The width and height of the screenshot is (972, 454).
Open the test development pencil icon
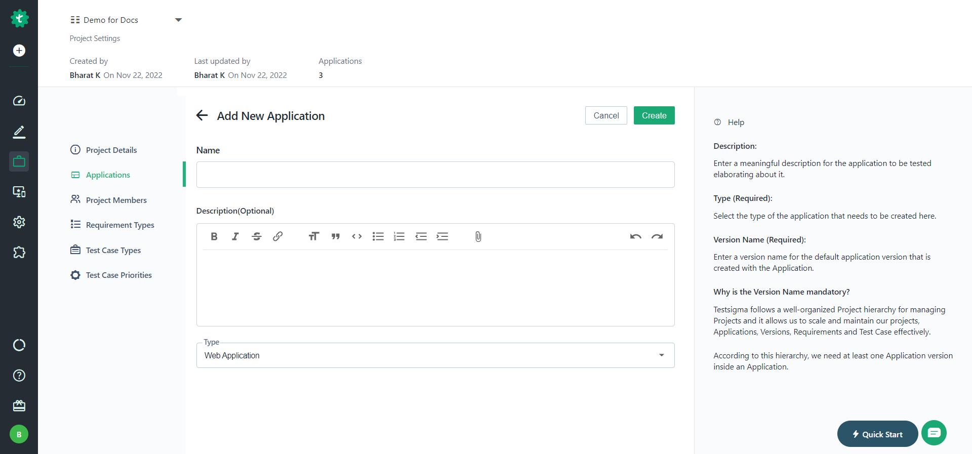pyautogui.click(x=19, y=132)
